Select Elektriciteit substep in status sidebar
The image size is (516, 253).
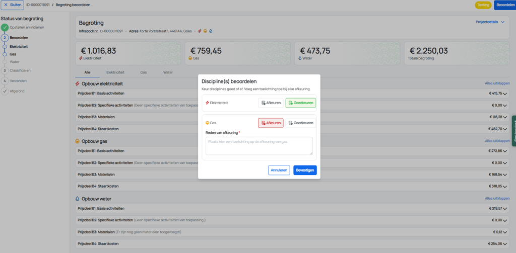click(x=19, y=47)
